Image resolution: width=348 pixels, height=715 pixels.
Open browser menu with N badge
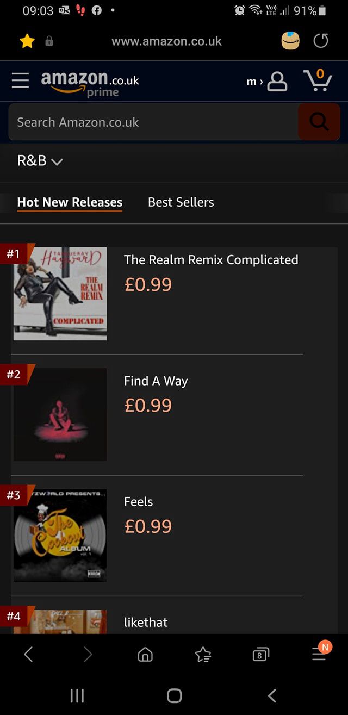[x=320, y=652]
